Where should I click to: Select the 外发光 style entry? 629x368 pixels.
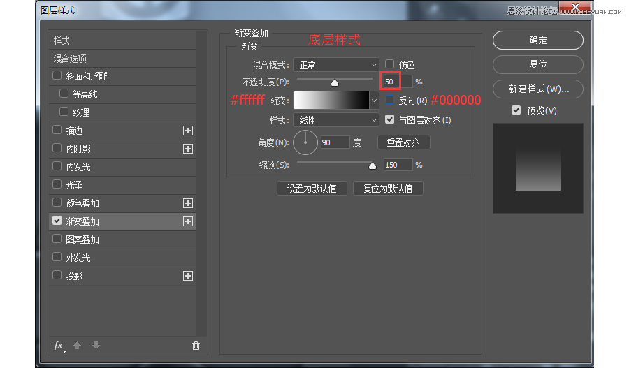coord(122,258)
